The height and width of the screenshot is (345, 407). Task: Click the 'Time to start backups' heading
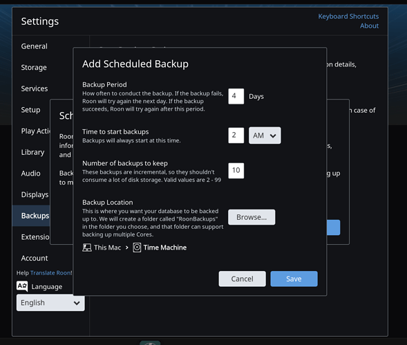(115, 132)
